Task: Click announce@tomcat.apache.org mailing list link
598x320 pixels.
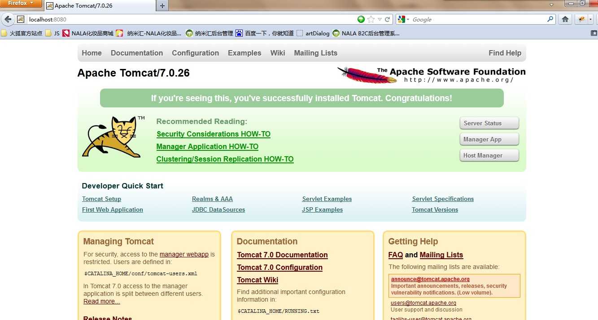Action: (x=430, y=279)
